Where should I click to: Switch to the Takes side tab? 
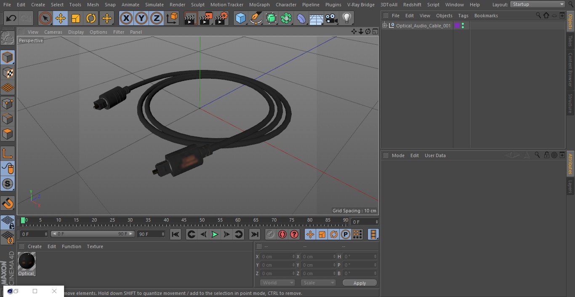click(570, 41)
